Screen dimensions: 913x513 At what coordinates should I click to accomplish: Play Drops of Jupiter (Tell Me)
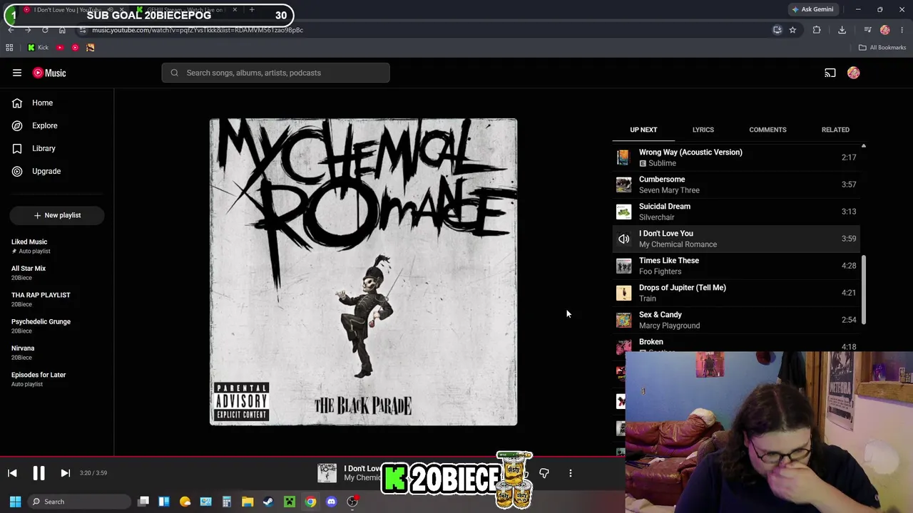click(738, 293)
